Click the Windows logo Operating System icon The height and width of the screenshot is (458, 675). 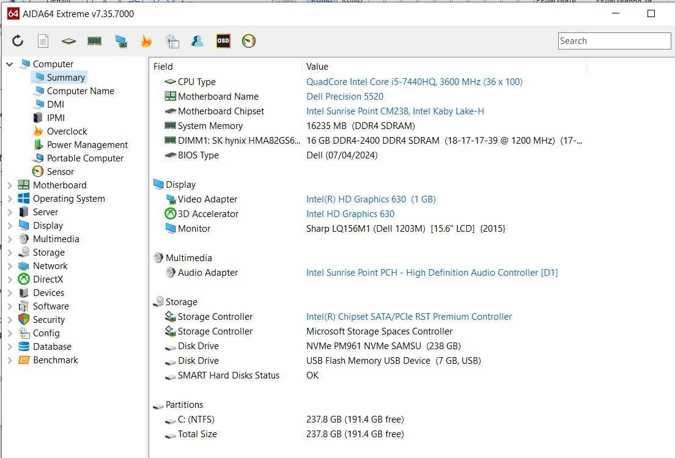24,199
